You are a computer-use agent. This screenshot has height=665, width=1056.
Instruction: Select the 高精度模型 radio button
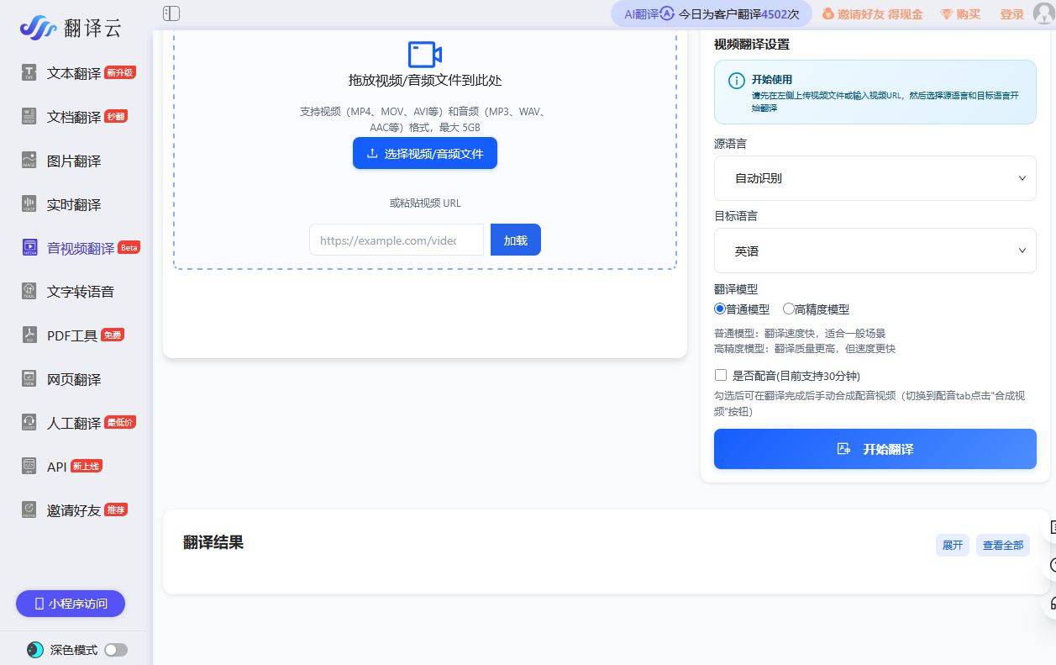click(788, 309)
